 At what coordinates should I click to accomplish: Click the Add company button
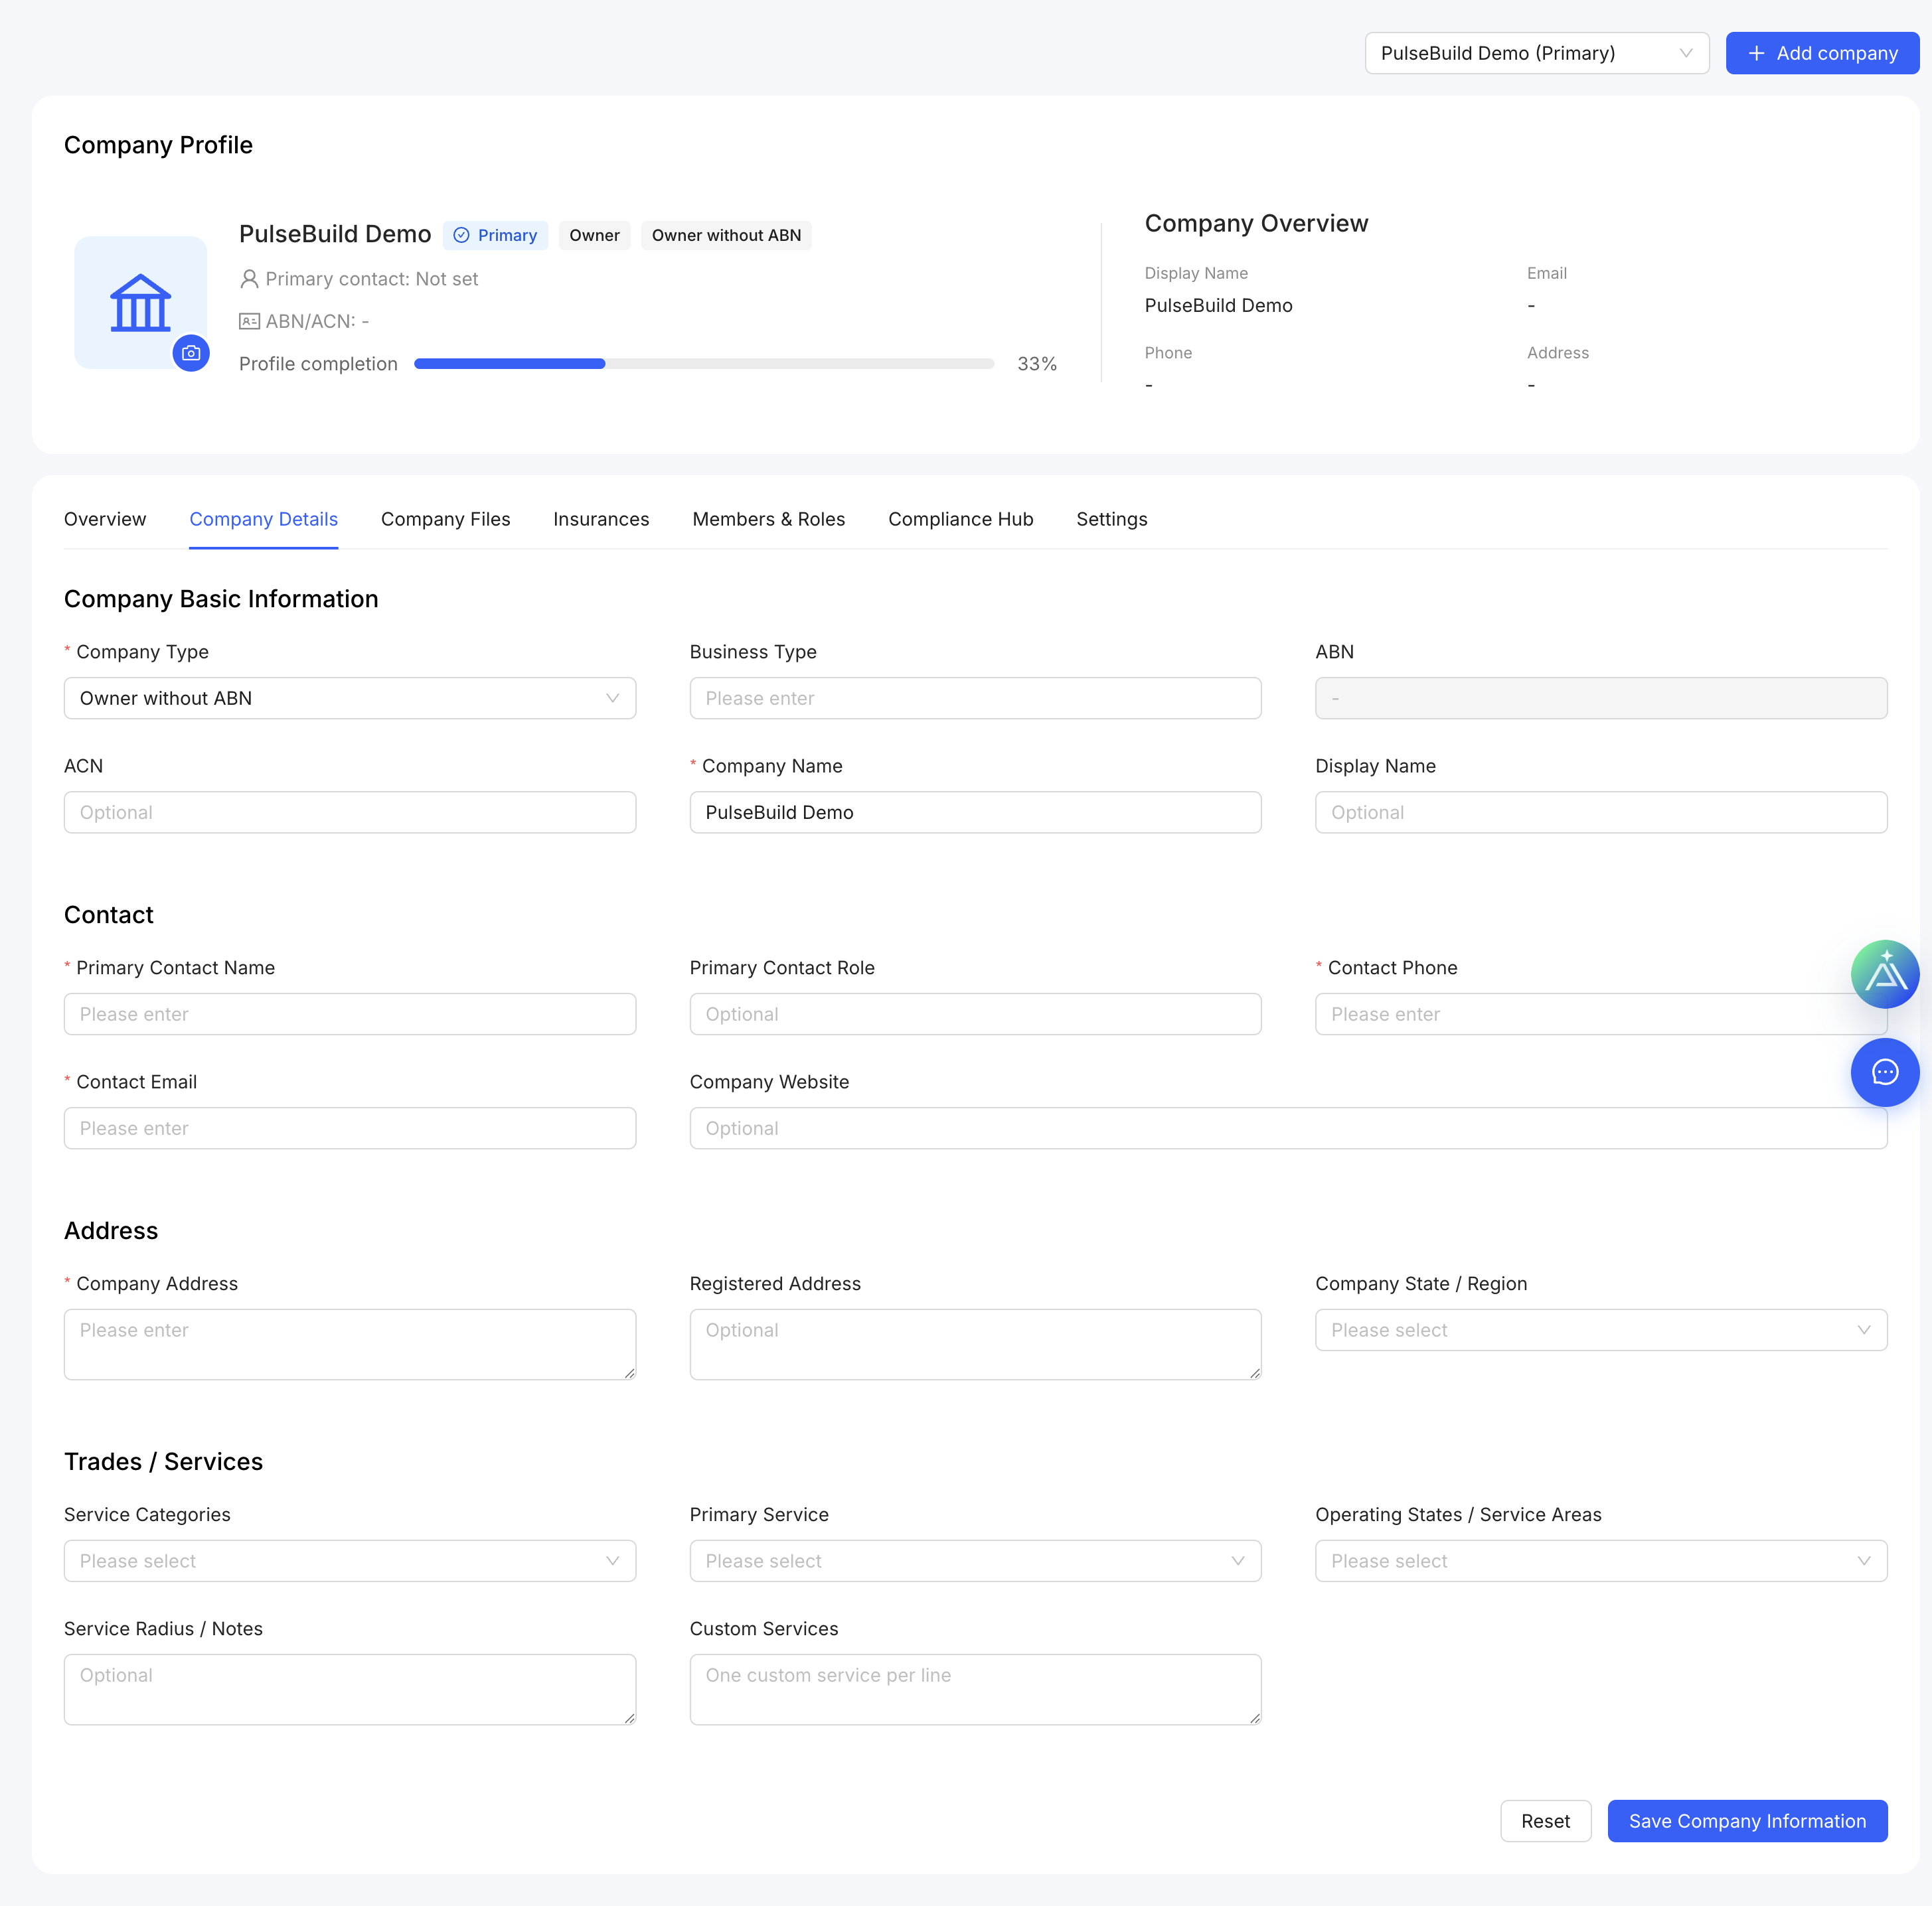click(x=1822, y=53)
